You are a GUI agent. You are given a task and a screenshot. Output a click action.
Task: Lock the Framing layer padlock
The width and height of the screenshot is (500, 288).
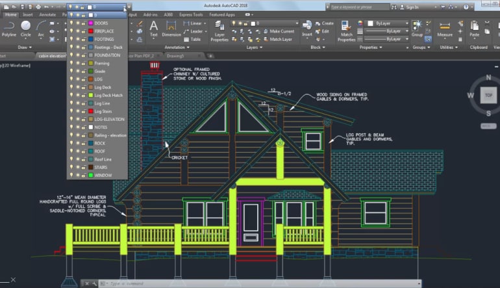pos(84,63)
